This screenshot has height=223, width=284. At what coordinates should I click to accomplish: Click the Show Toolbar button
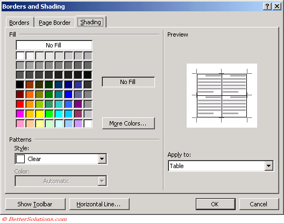(x=35, y=204)
